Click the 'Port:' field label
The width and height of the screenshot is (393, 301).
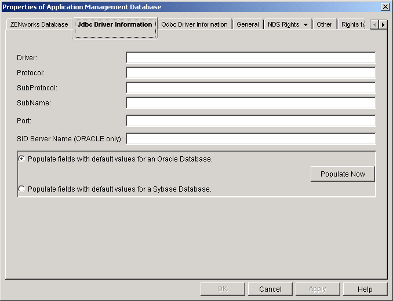24,121
